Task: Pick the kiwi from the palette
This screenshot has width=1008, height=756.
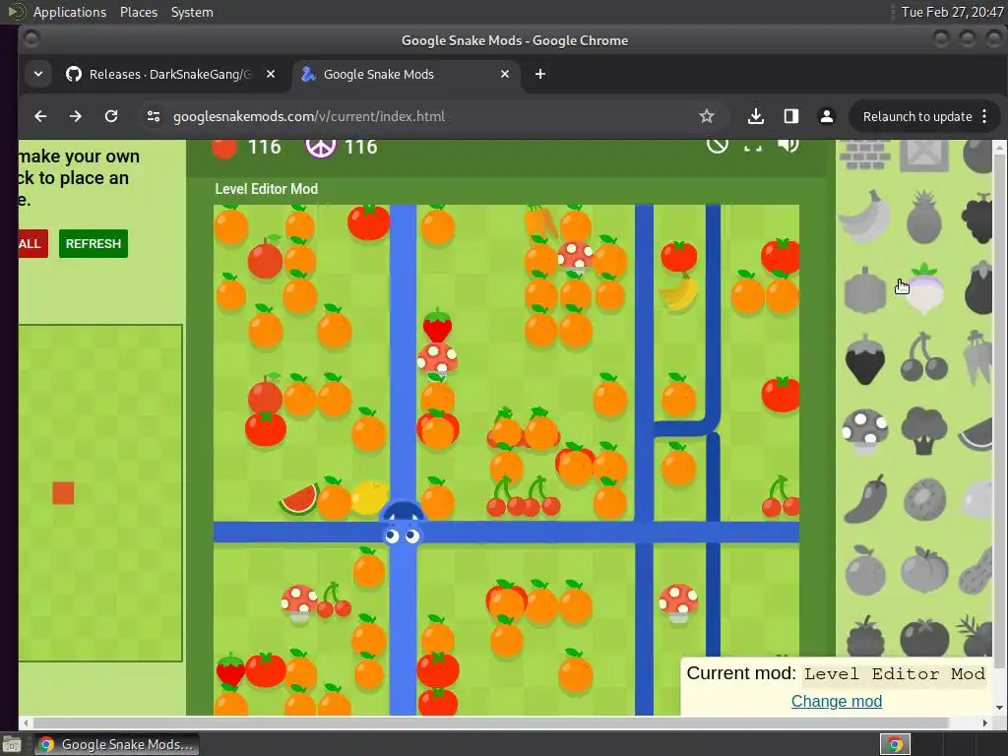Action: tap(924, 499)
